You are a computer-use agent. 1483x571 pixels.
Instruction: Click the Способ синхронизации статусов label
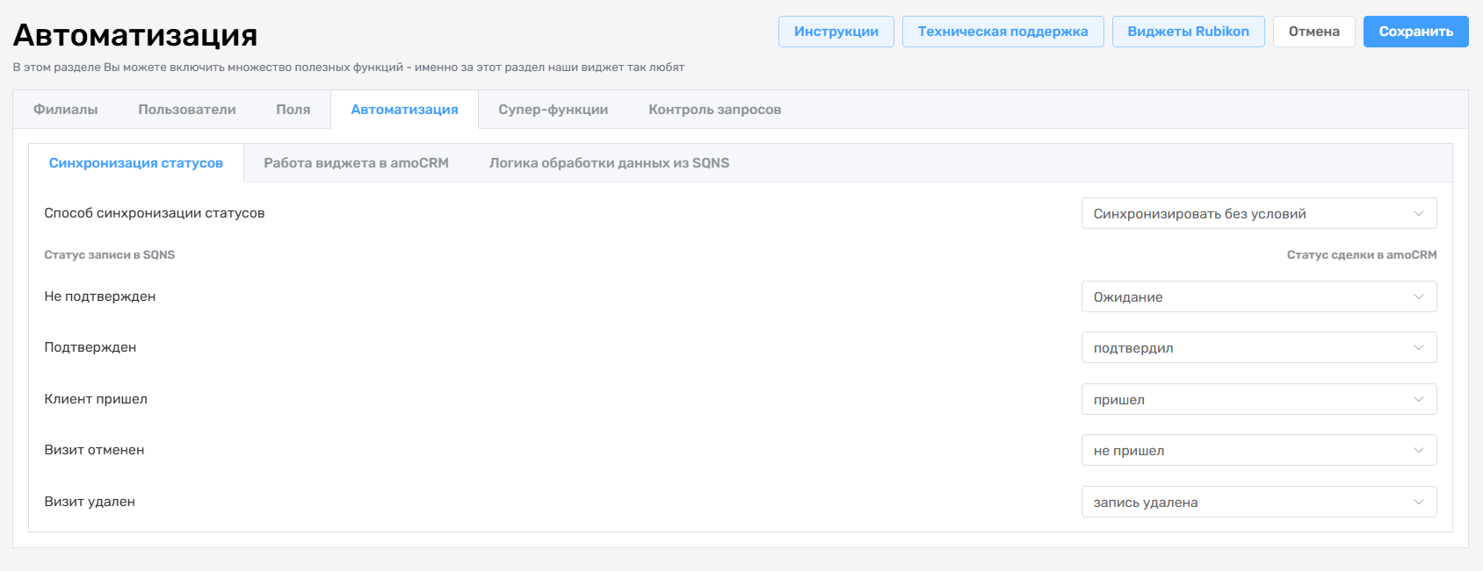[x=155, y=213]
